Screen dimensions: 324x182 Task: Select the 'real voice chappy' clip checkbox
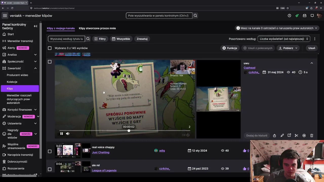click(50, 151)
